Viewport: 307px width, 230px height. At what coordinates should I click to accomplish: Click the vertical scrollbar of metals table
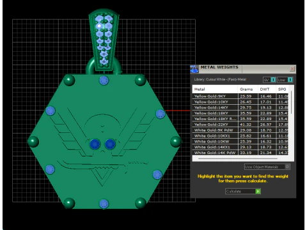[x=291, y=102]
